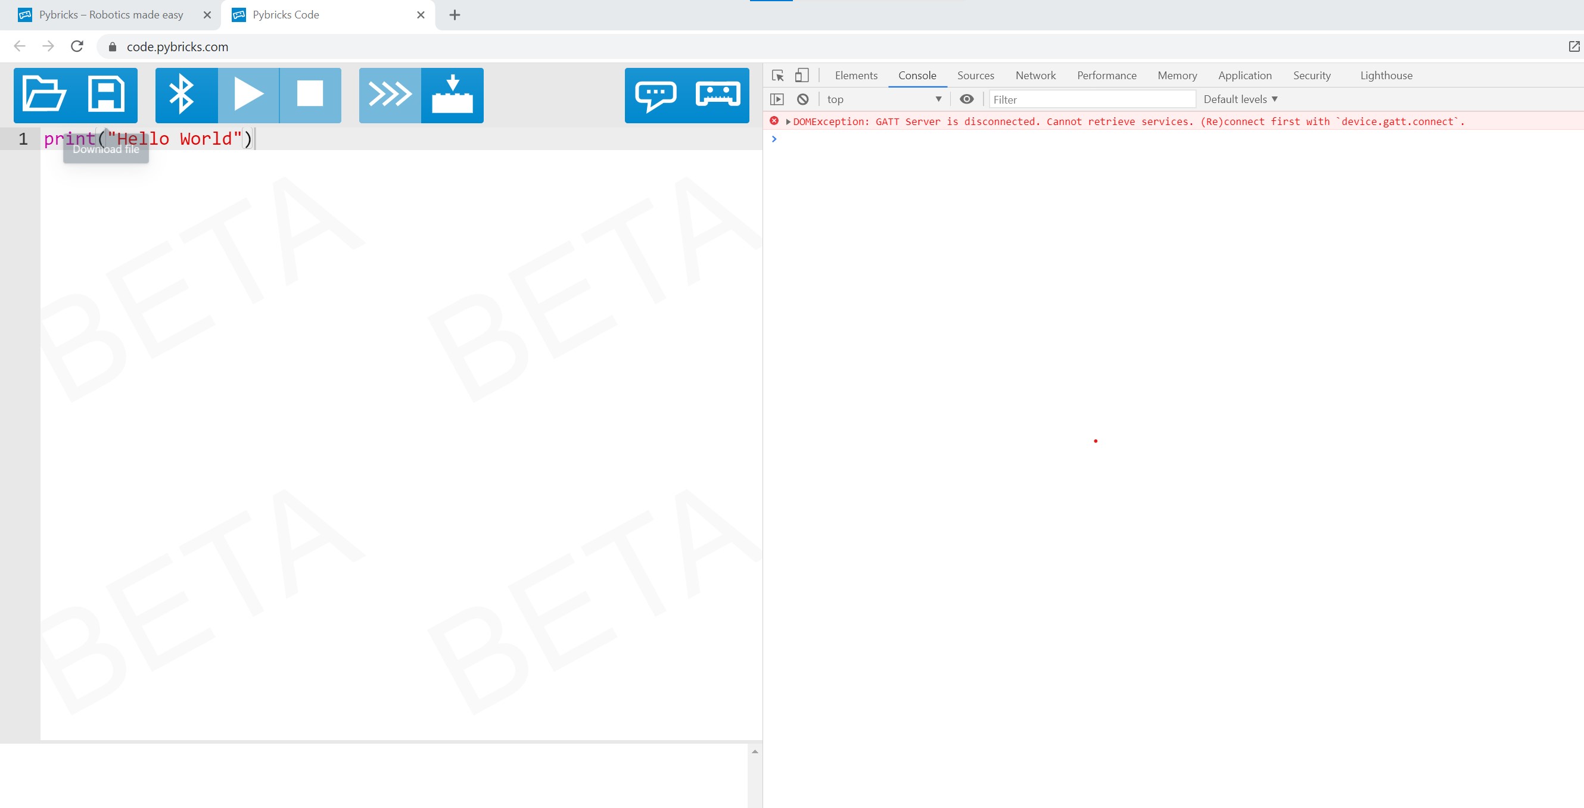
Task: Run the program with the play button
Action: pyautogui.click(x=248, y=95)
